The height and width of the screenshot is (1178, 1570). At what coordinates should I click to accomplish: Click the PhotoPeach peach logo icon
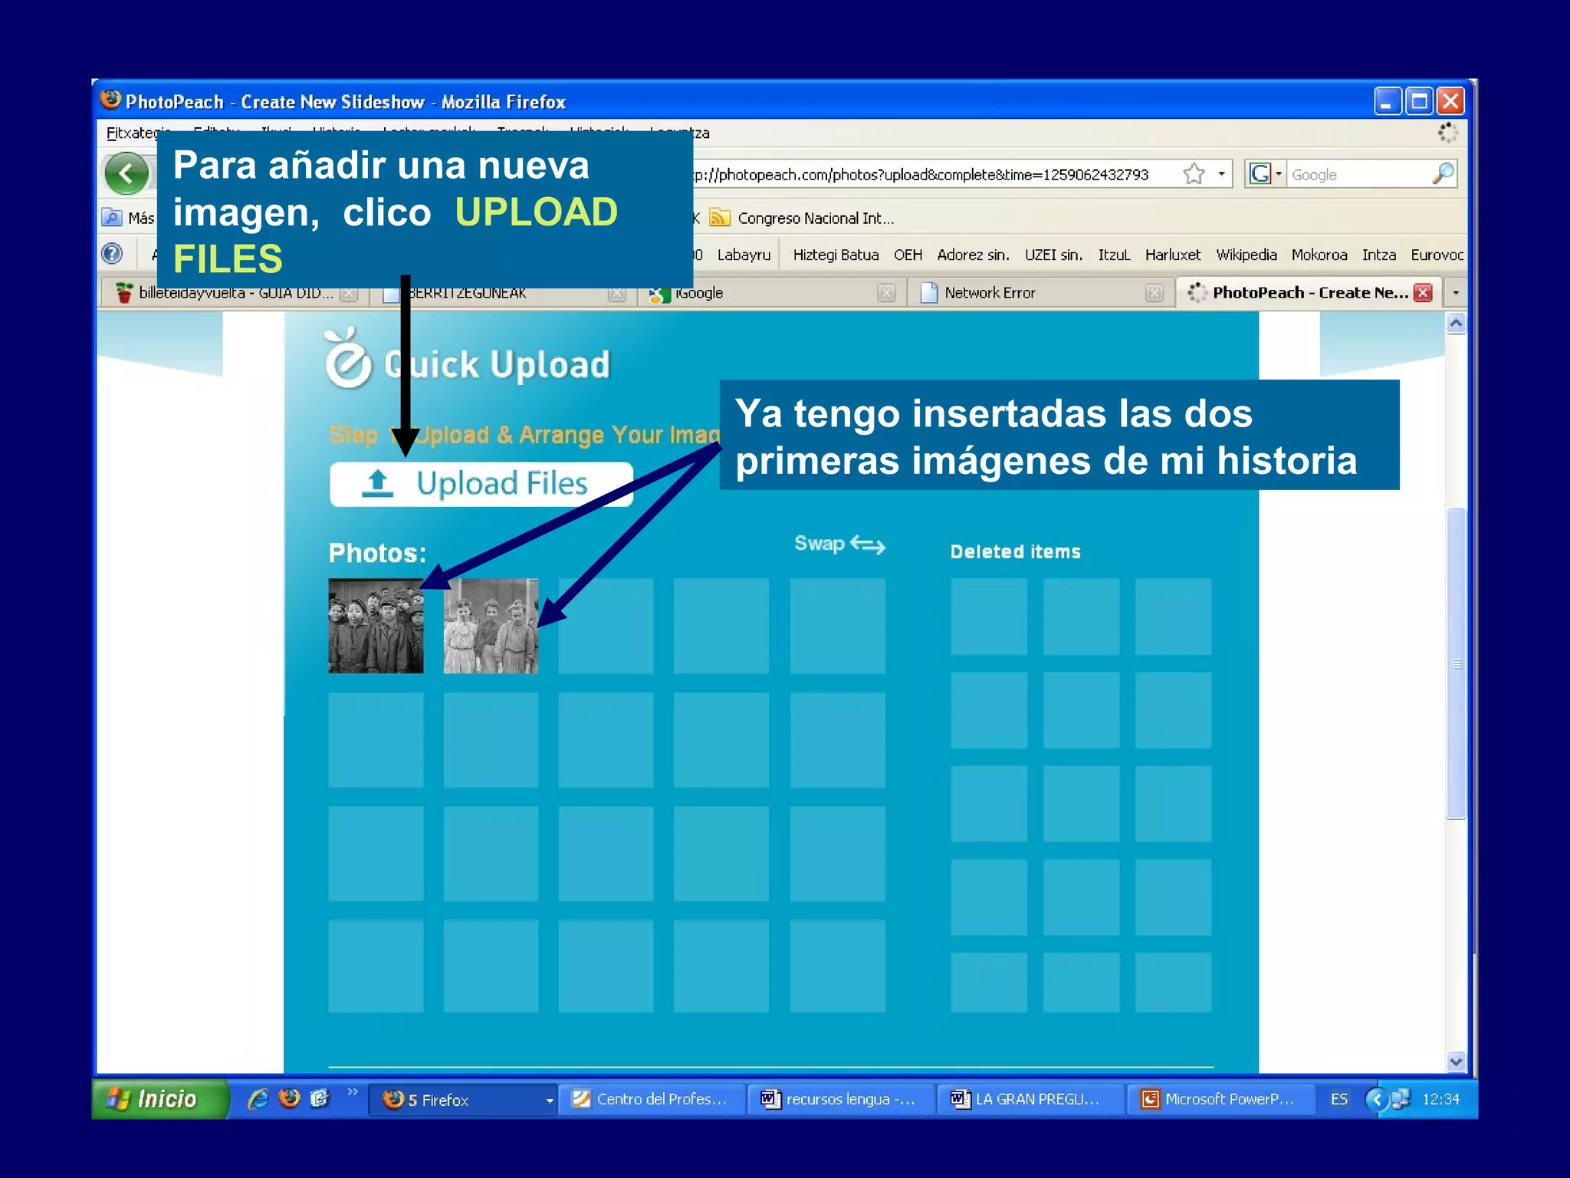click(x=347, y=358)
